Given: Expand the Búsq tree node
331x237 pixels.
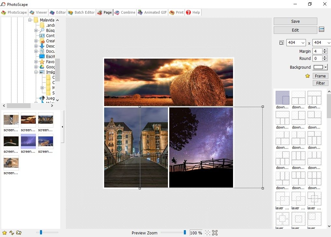Looking at the screenshot, I should [x=36, y=30].
